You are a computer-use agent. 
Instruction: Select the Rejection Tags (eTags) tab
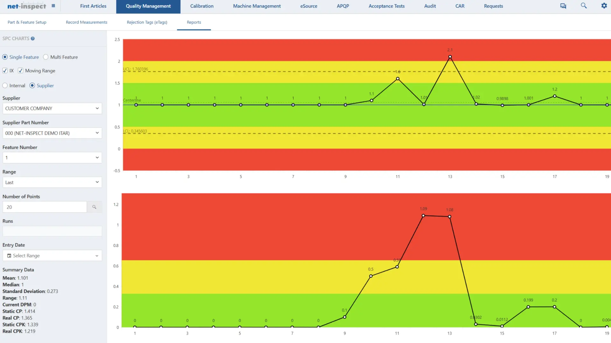(x=147, y=22)
